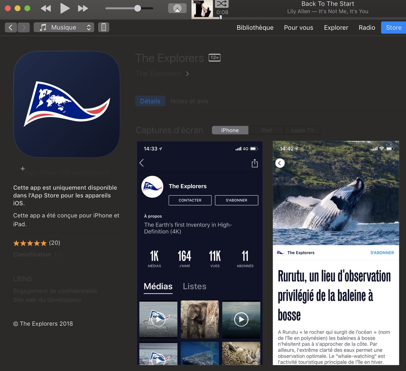
Task: Select Apple TV screenshots segment
Action: tap(302, 130)
